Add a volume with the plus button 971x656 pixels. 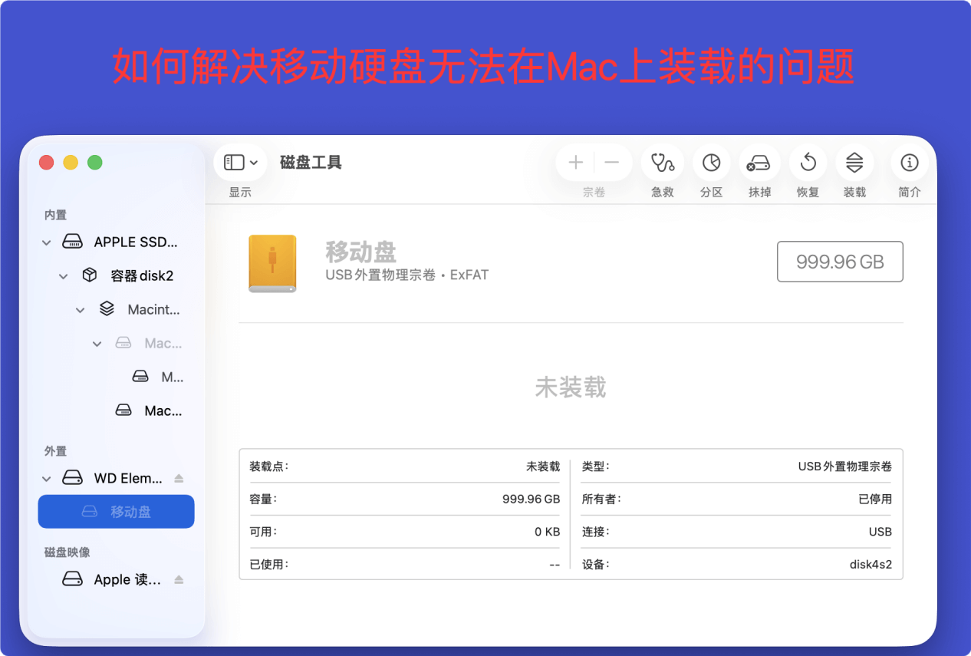pyautogui.click(x=574, y=162)
